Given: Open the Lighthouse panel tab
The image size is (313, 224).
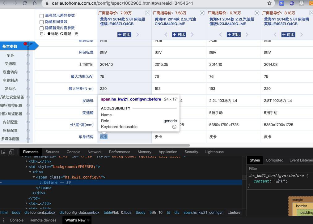Looking at the screenshot, I should click(214, 152).
